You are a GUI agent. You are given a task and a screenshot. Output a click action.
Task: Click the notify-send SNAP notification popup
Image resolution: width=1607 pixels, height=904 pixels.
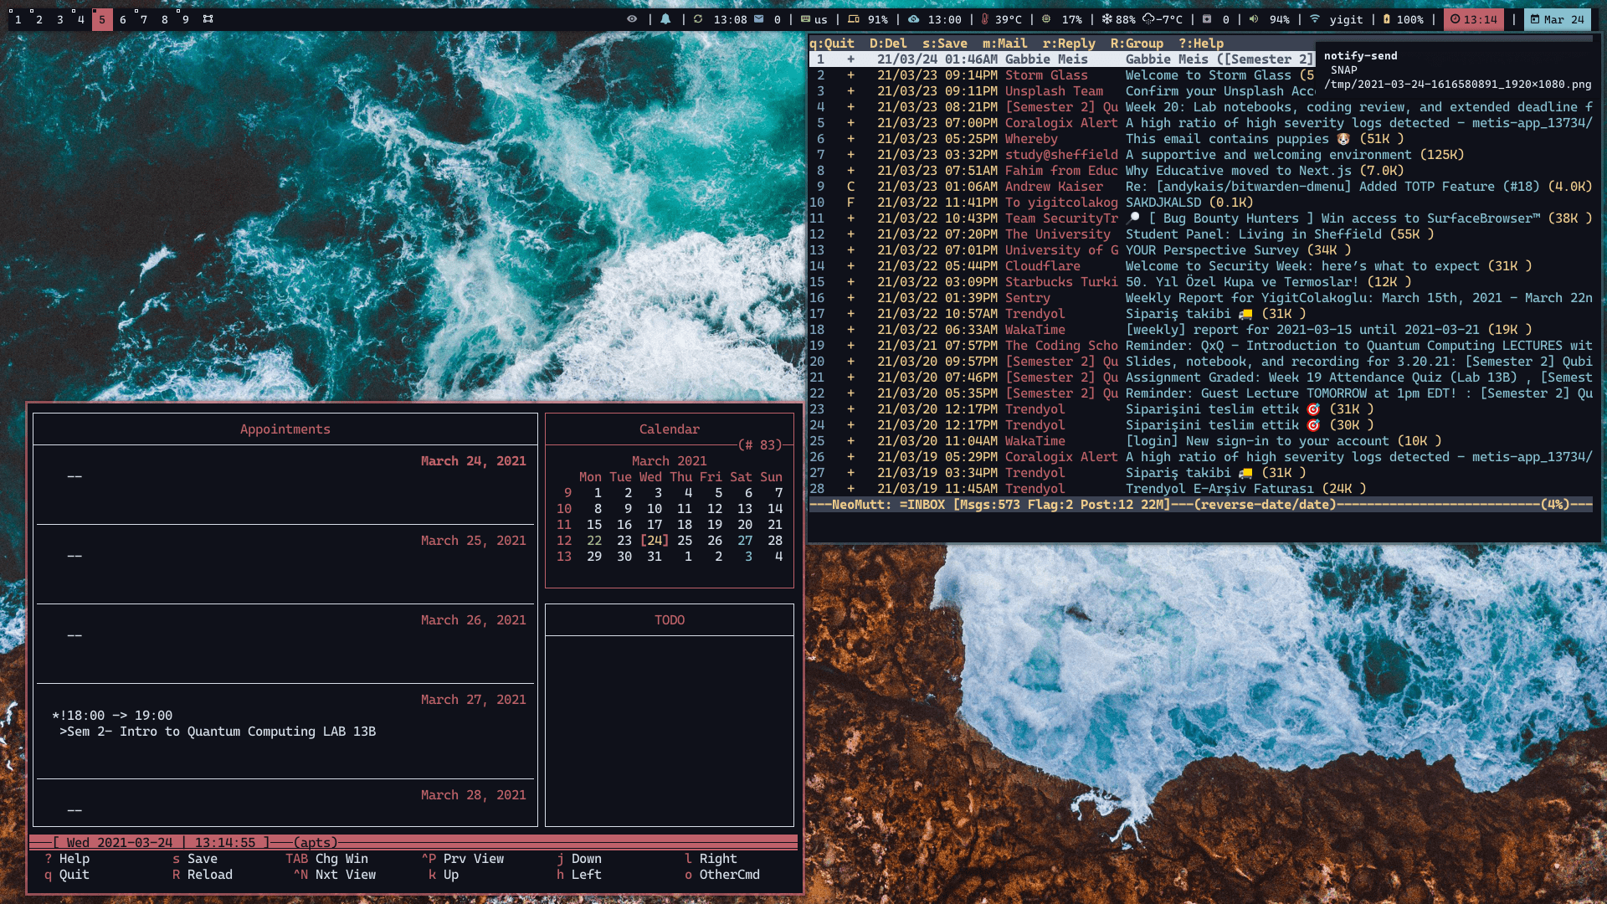(x=1457, y=69)
